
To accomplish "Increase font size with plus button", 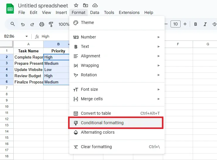I will click(x=185, y=24).
